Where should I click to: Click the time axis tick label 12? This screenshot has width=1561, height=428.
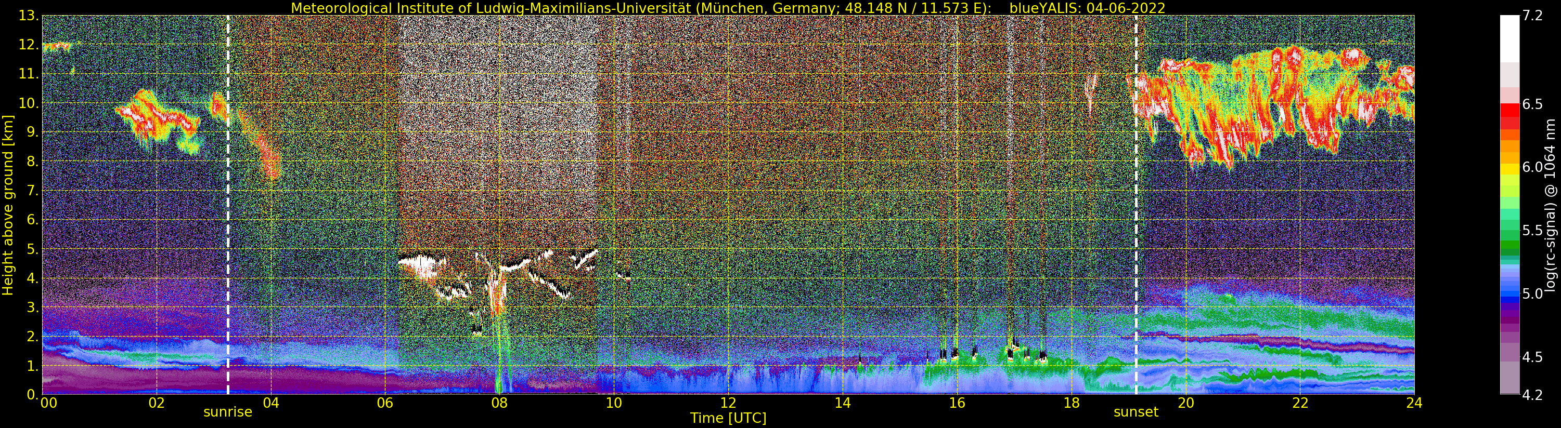[x=728, y=403]
